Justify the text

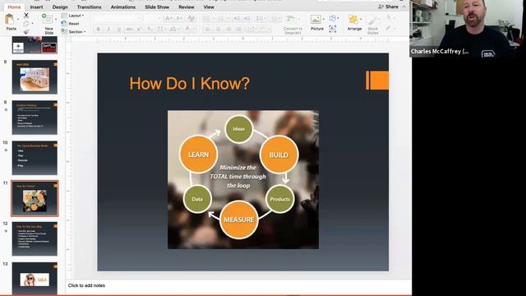tap(239, 30)
